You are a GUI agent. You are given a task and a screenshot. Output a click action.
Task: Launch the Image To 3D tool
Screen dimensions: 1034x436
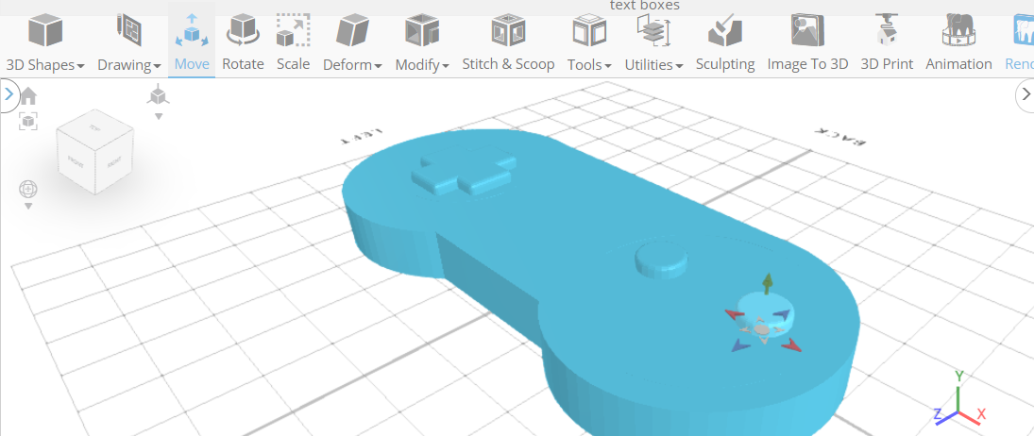pyautogui.click(x=807, y=44)
